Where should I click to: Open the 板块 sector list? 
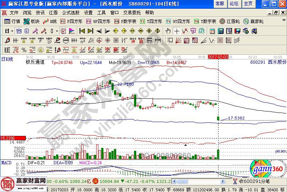tap(32, 21)
